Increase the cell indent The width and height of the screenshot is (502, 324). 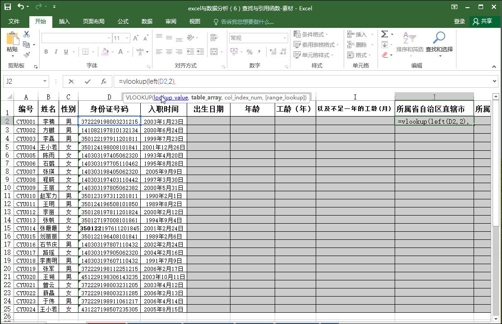click(200, 52)
